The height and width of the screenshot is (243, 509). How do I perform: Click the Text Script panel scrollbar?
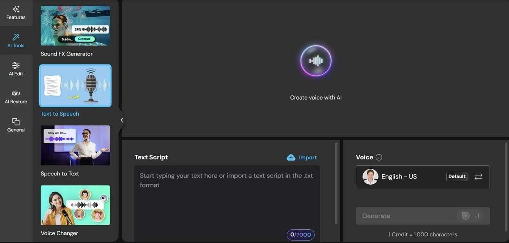pos(336,184)
